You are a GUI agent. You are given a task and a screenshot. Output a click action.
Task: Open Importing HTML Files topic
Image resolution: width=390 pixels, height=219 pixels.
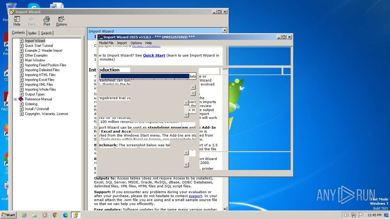coord(40,75)
